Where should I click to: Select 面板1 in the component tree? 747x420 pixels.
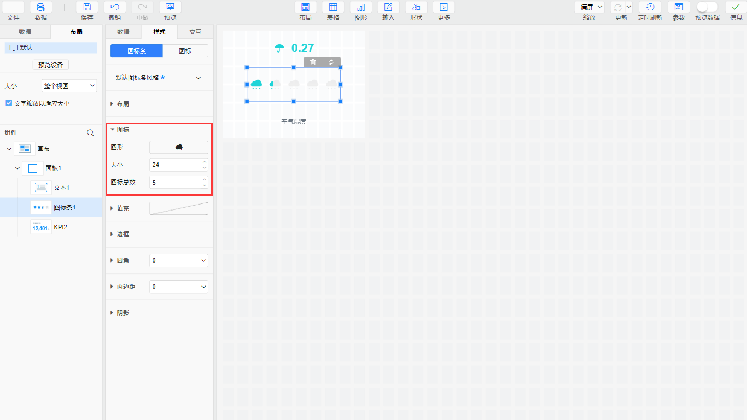tap(53, 168)
